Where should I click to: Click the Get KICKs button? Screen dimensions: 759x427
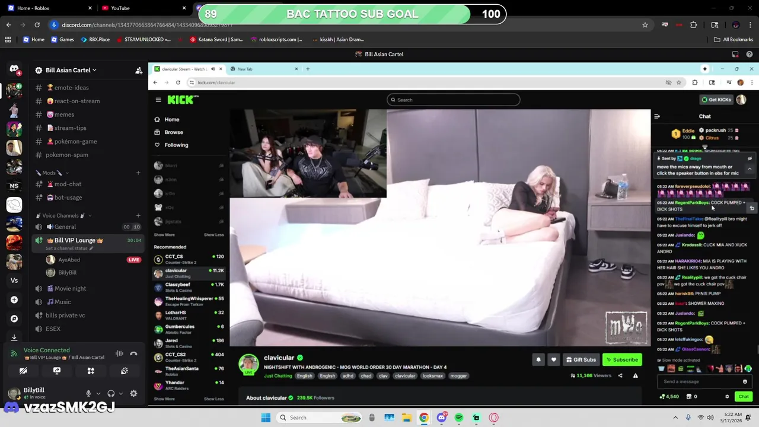point(716,100)
